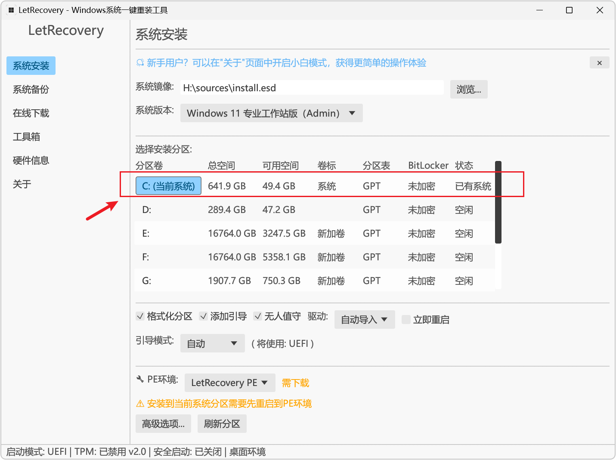Click the tip icon beside beginner mode hint
The height and width of the screenshot is (460, 616).
[140, 63]
